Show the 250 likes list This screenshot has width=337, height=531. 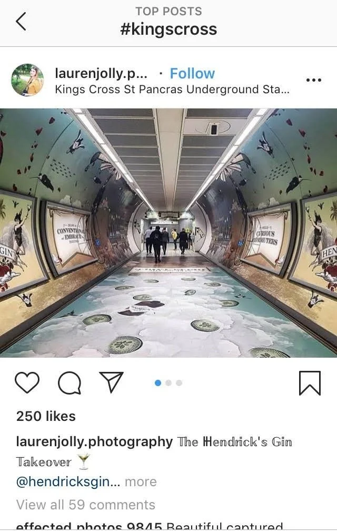coord(46,416)
